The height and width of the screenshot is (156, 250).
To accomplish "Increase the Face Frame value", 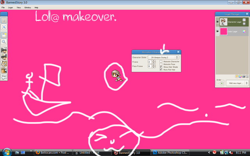I will 154,65.
